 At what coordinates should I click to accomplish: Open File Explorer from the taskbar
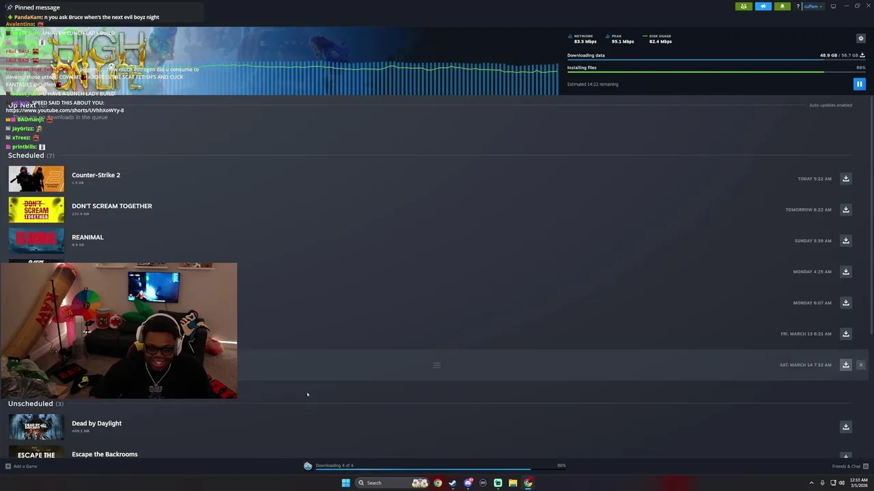(513, 483)
